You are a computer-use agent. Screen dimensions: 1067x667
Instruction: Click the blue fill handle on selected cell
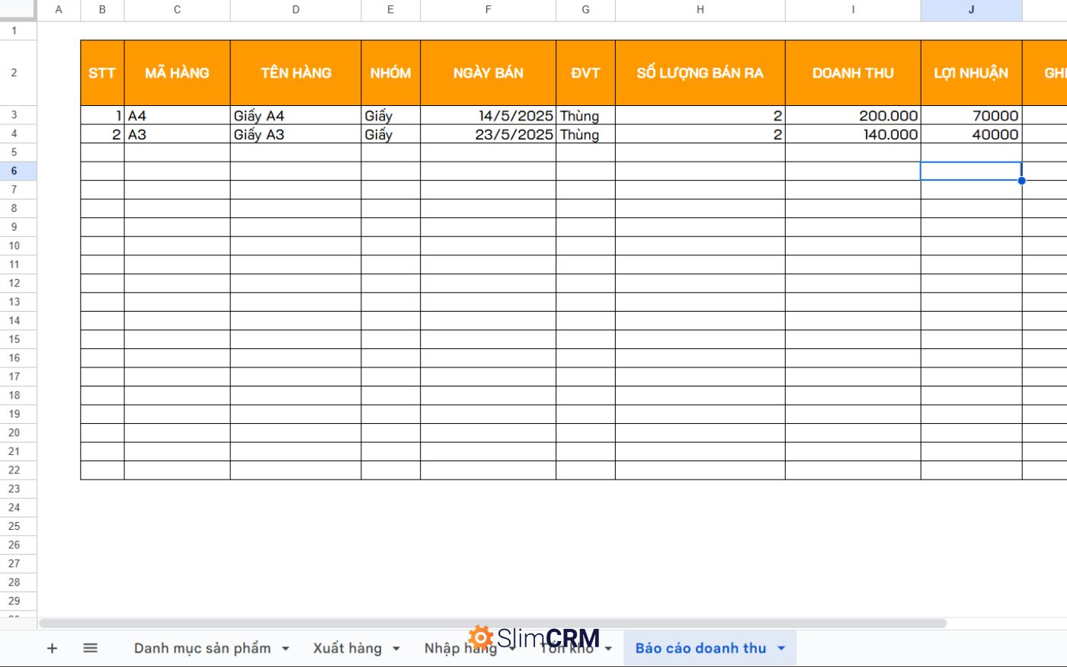click(1021, 181)
